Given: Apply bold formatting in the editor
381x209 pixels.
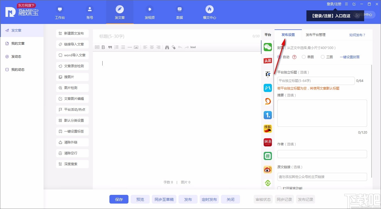Looking at the screenshot, I should coord(103,47).
